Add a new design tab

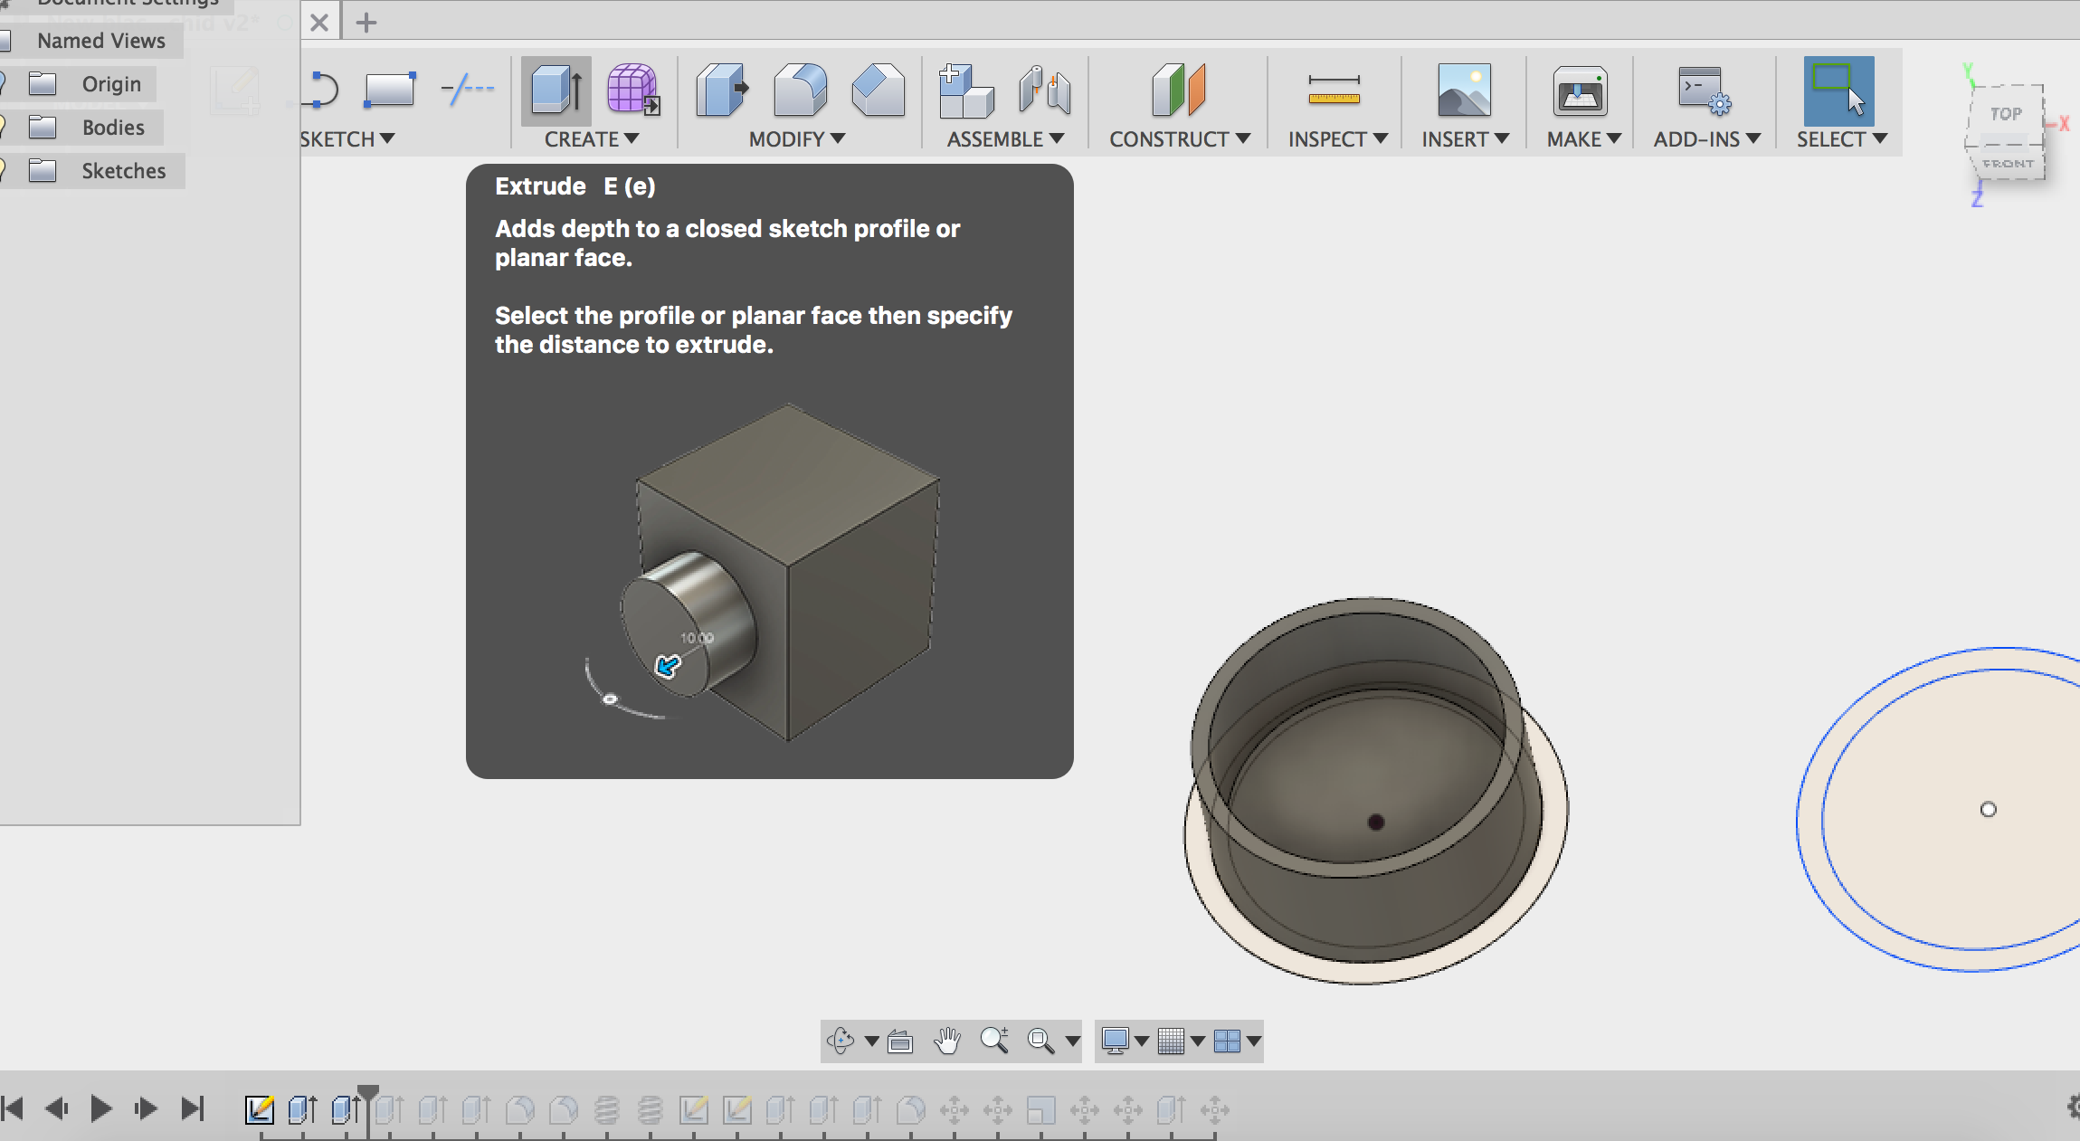pos(366,23)
